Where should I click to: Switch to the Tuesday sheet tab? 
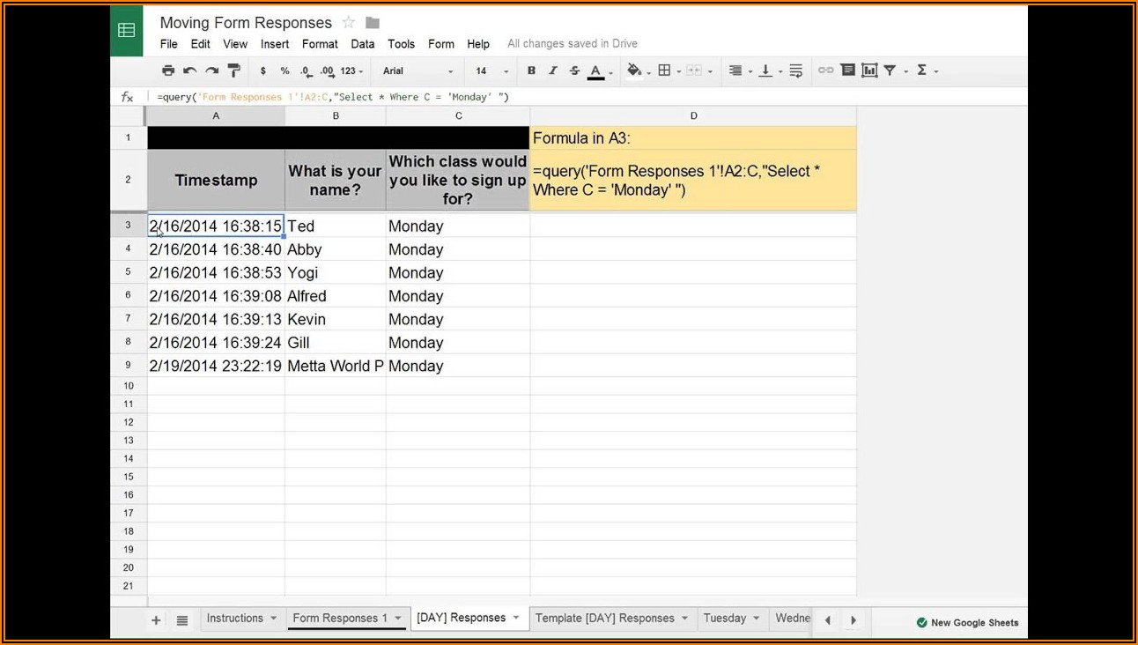(724, 619)
